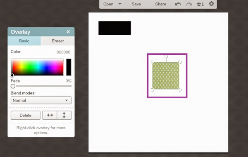This screenshot has width=248, height=157.
Task: Click the overlay top-right resize handle
Action: [180, 62]
